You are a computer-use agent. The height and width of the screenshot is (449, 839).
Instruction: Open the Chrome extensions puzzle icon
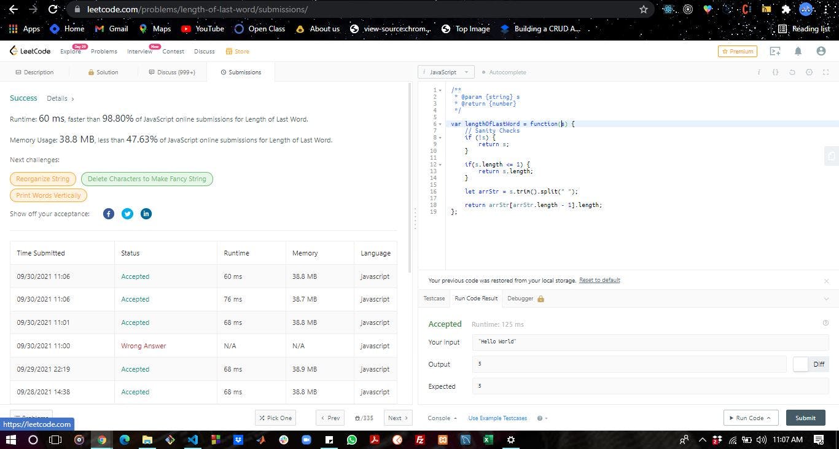pyautogui.click(x=786, y=9)
